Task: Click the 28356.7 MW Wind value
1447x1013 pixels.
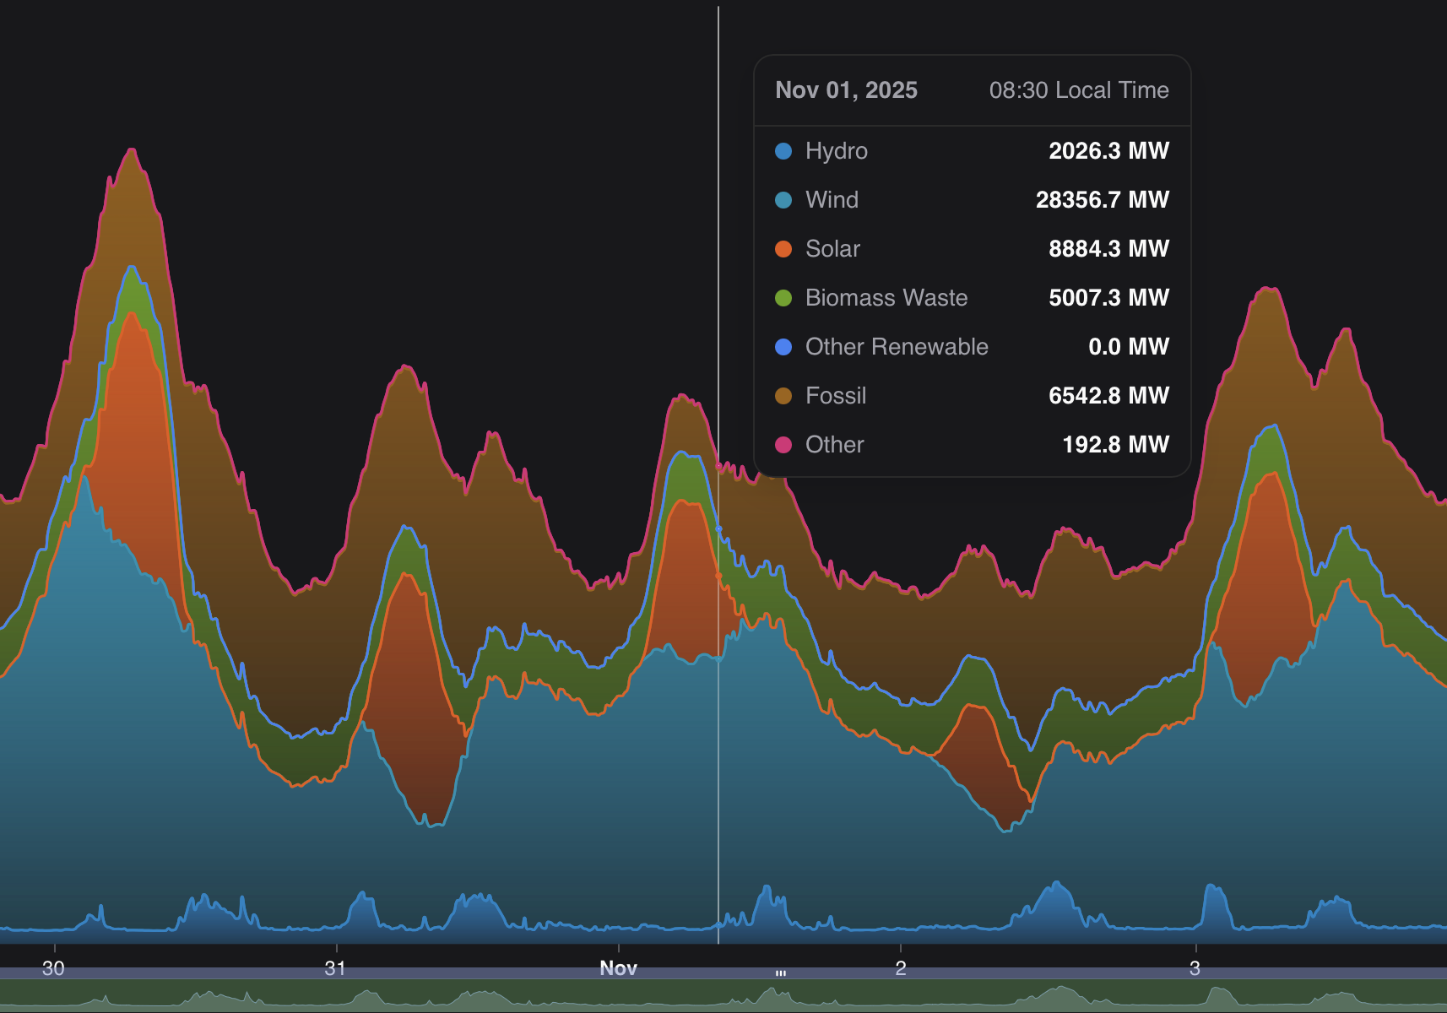Action: click(1103, 200)
